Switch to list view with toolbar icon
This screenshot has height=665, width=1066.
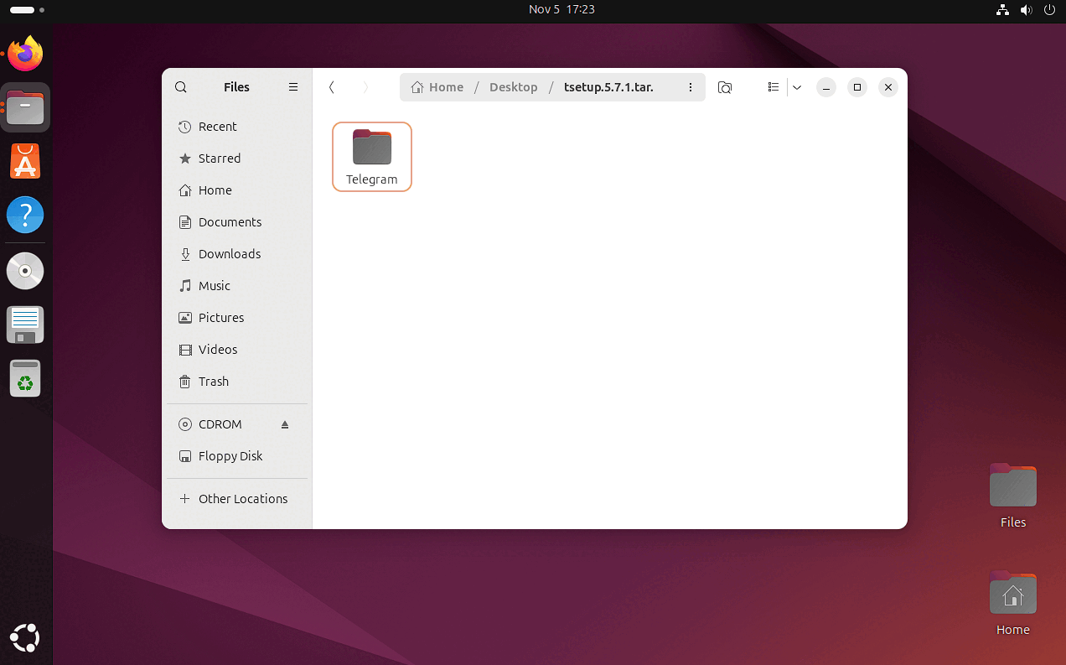point(774,87)
